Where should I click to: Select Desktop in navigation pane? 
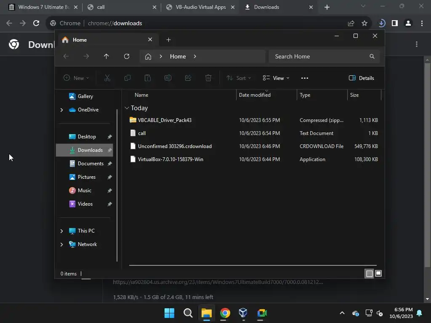[x=85, y=137]
